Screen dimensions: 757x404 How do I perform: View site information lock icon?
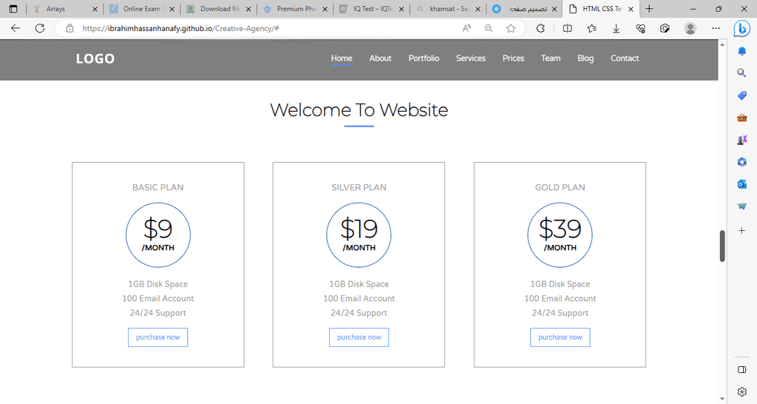click(70, 29)
